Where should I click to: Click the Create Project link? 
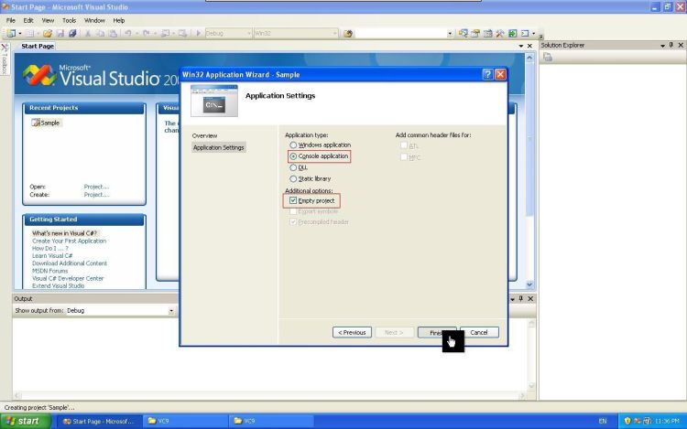coord(96,195)
